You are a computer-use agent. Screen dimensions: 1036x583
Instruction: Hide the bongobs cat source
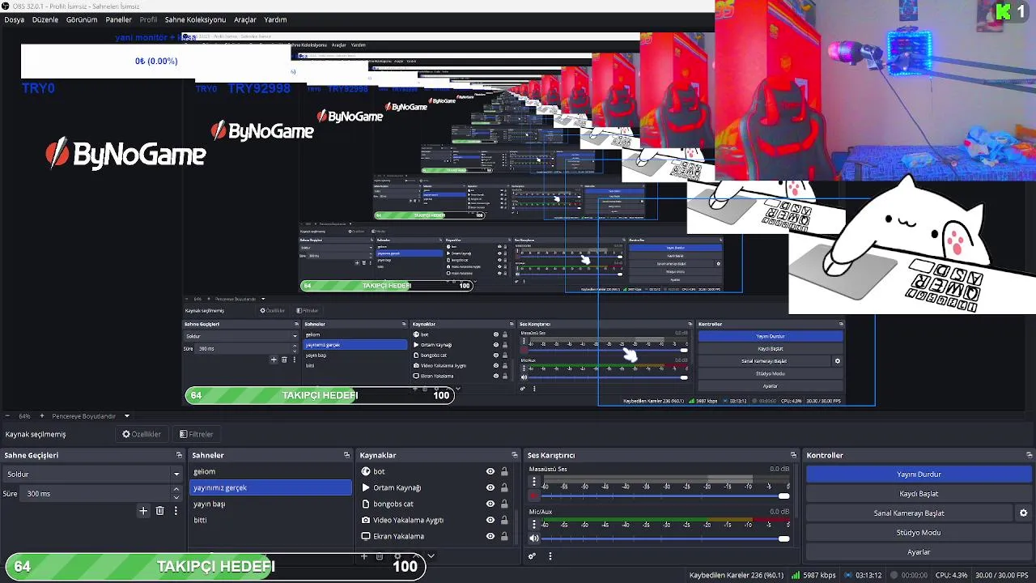(490, 504)
